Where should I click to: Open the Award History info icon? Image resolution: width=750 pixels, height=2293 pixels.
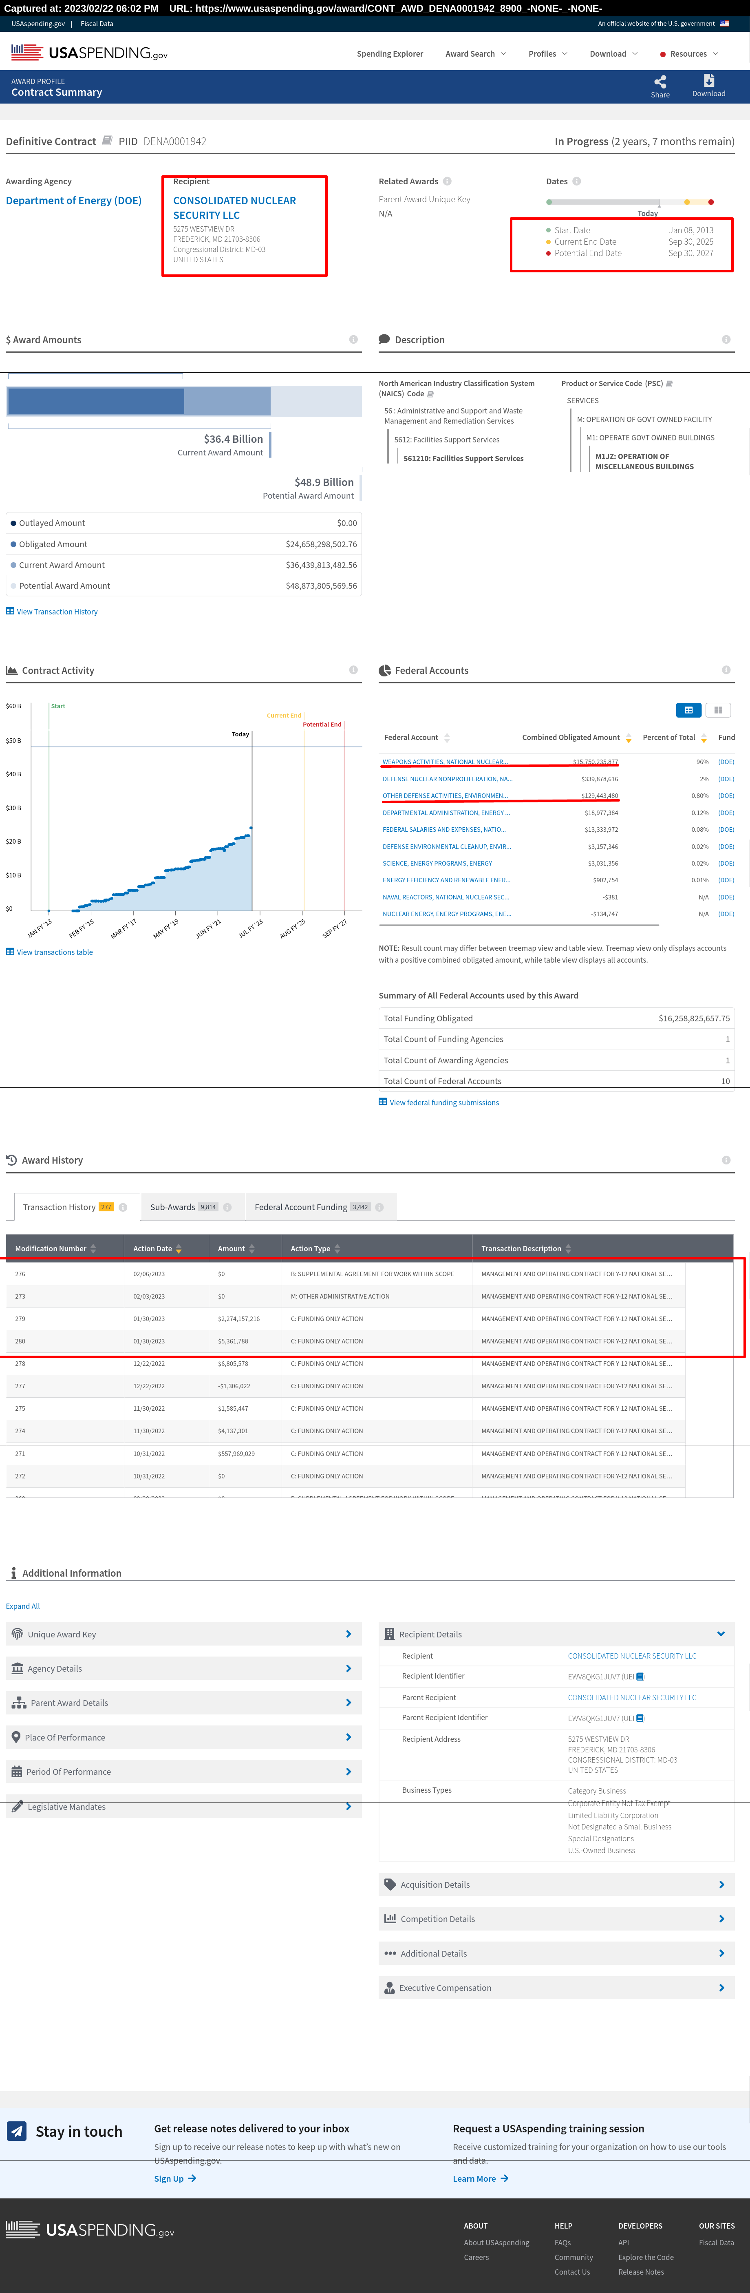click(x=726, y=1160)
